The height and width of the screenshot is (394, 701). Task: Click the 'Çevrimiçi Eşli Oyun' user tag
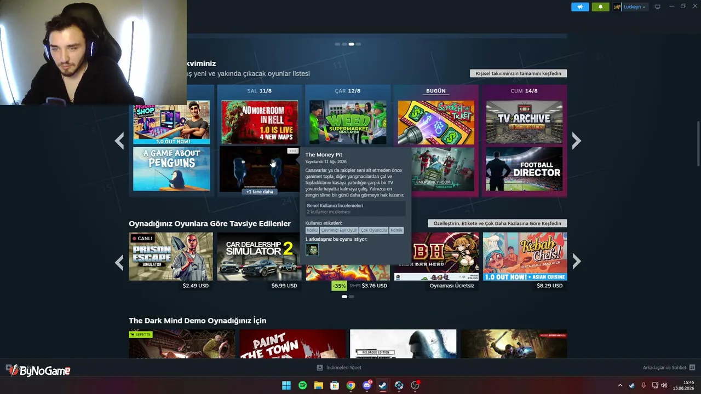[339, 230]
